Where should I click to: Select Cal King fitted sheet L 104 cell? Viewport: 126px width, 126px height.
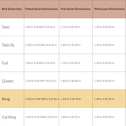(41, 117)
